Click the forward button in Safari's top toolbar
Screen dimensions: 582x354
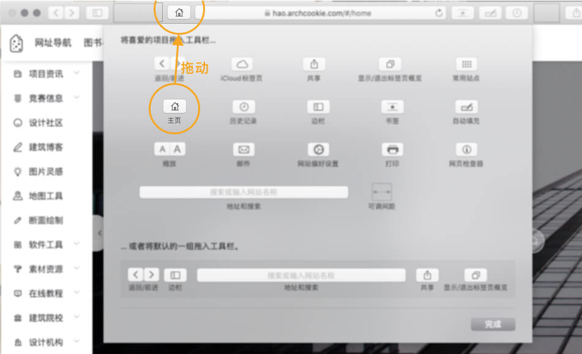click(72, 13)
